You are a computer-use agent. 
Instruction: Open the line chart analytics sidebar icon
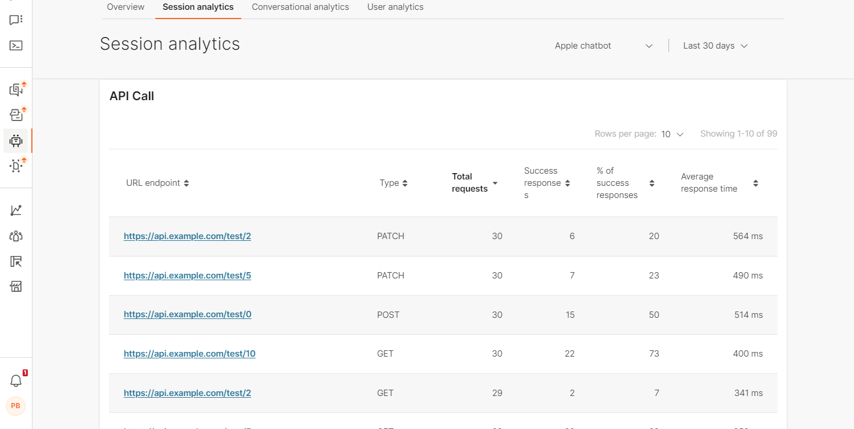[x=16, y=210]
